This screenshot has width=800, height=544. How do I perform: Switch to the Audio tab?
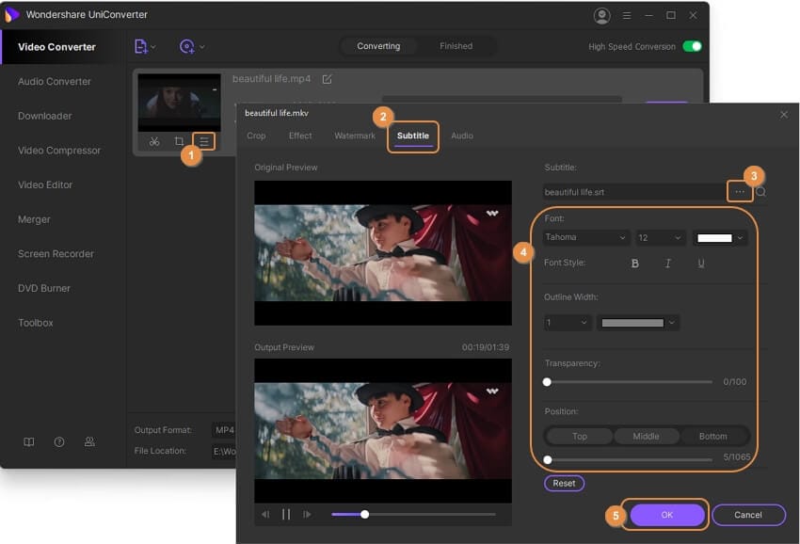[x=462, y=136]
